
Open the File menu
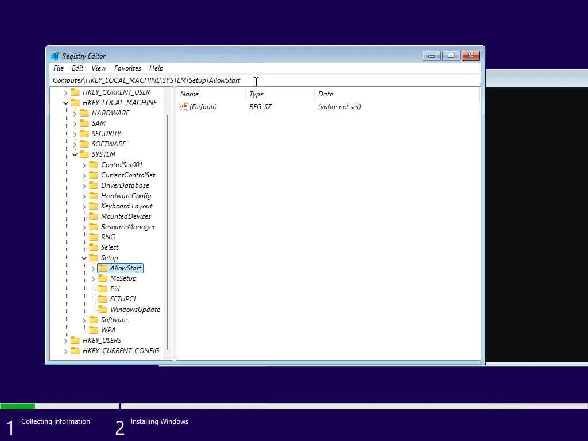tap(59, 68)
